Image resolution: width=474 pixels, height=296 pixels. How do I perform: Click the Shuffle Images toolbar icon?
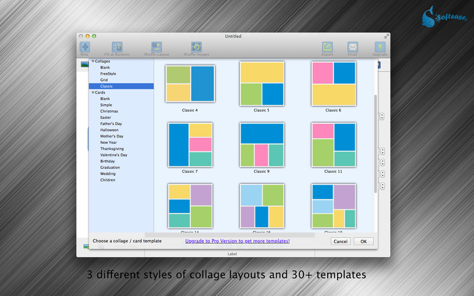click(196, 47)
